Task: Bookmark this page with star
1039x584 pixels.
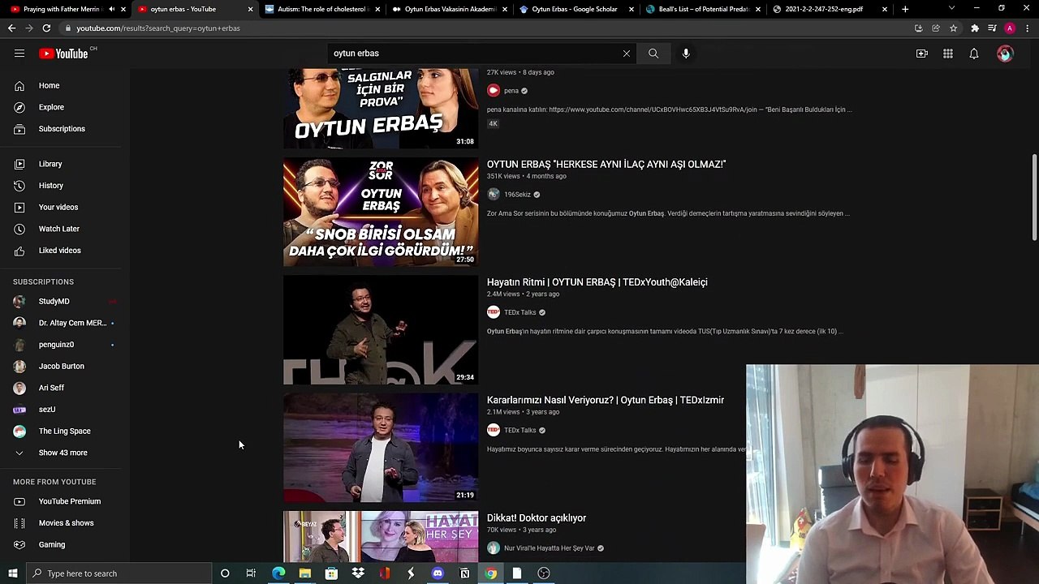Action: point(954,28)
